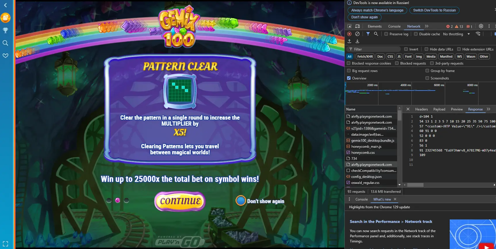The width and height of the screenshot is (496, 249).
Task: Enable Group by frame checkbox
Action: point(427,71)
